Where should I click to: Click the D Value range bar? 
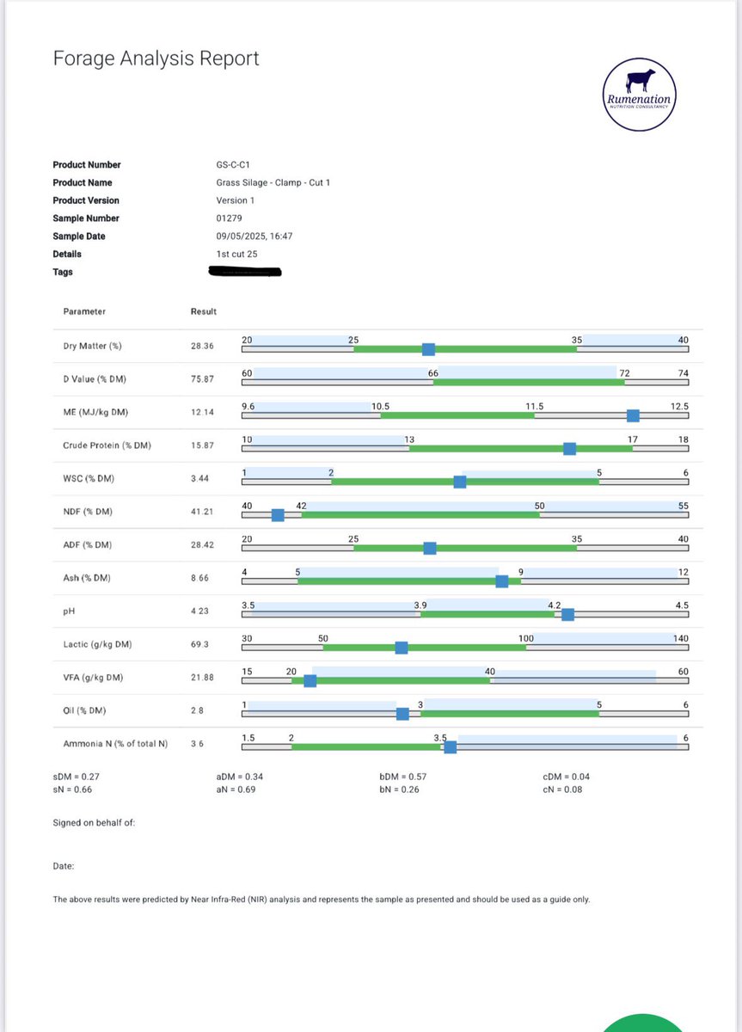pos(465,382)
